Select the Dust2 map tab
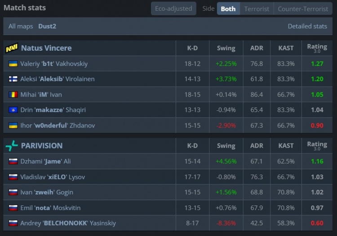The width and height of the screenshot is (337, 236). (47, 26)
